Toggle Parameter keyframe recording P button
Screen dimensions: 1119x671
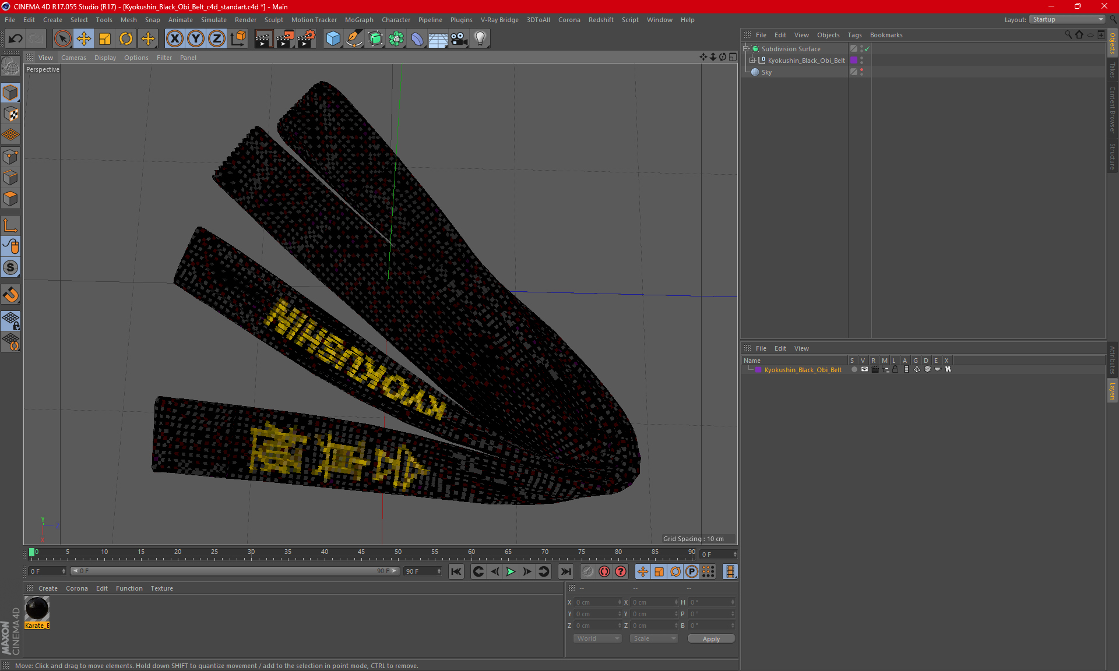click(x=692, y=571)
